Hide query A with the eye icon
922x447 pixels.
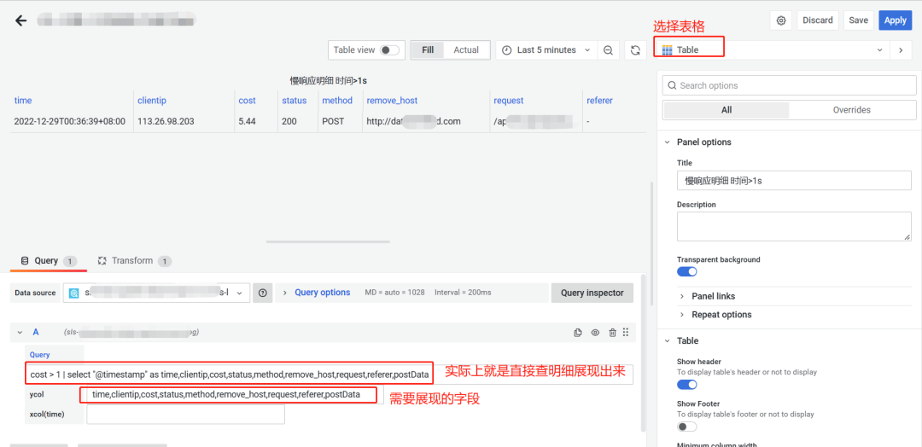pos(595,333)
